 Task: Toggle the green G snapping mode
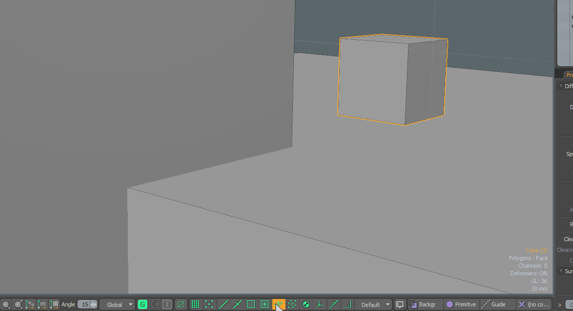tap(143, 304)
